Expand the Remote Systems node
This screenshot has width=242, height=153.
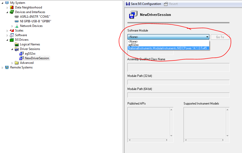tap(2, 68)
